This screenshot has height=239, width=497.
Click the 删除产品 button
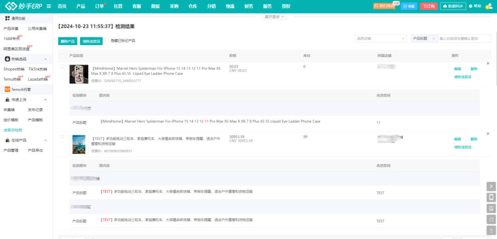click(x=68, y=41)
